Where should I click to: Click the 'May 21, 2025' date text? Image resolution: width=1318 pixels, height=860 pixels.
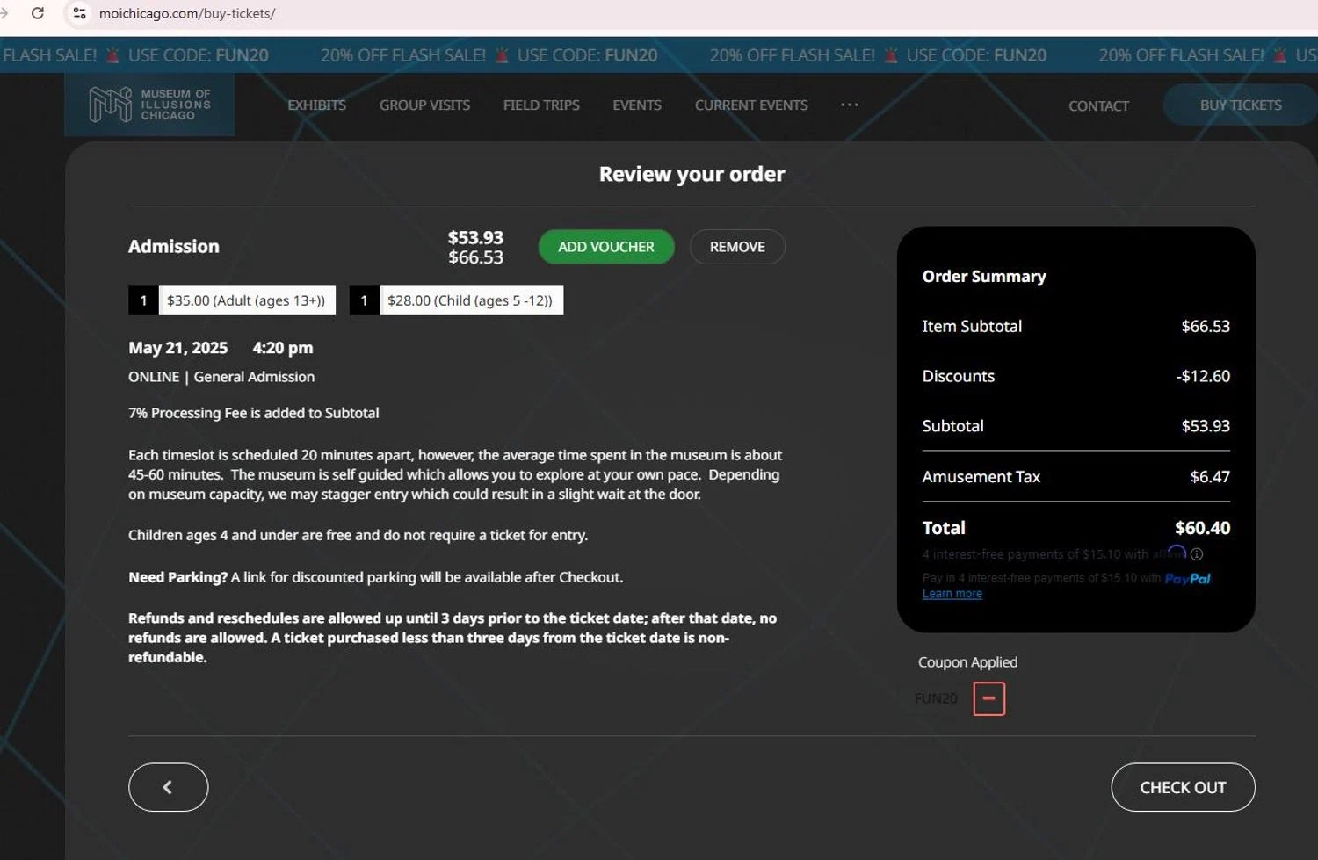178,348
